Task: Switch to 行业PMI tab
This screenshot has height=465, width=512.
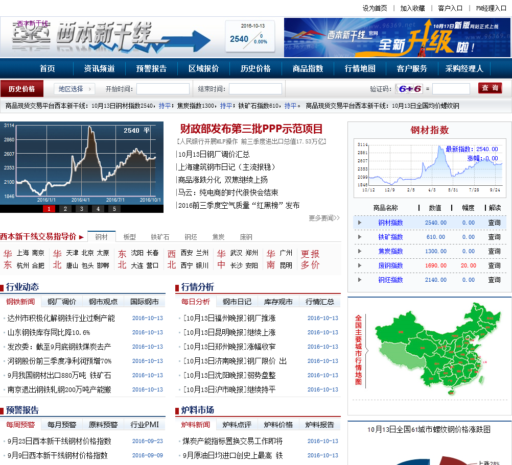Action: coord(144,425)
